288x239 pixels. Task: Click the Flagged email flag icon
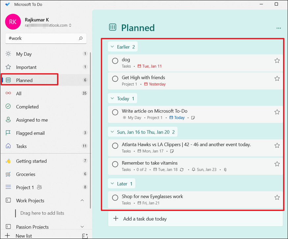(x=8, y=133)
